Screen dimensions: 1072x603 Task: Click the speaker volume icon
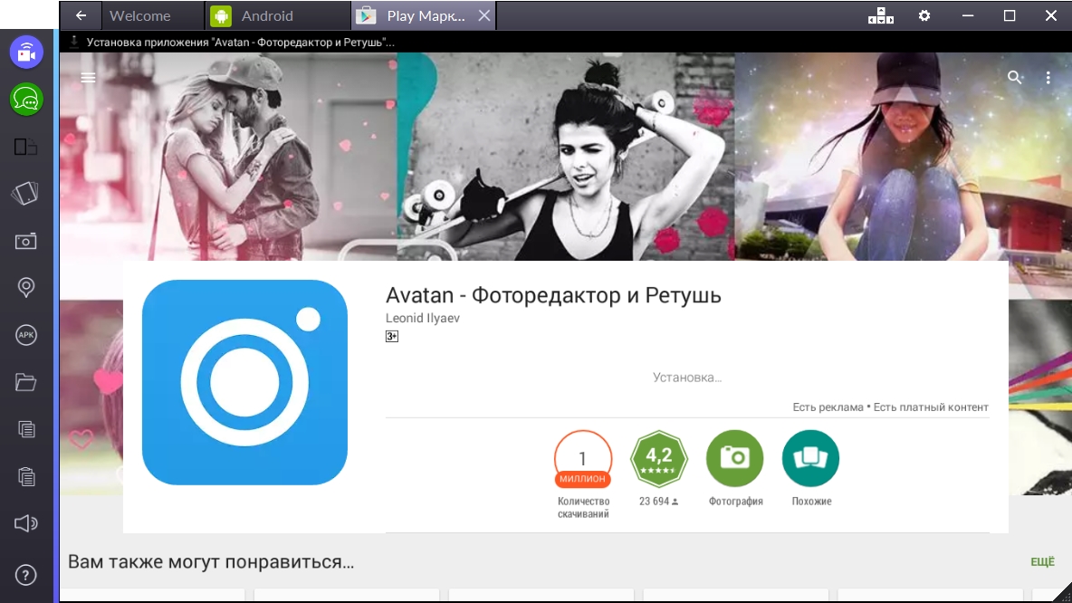[26, 523]
